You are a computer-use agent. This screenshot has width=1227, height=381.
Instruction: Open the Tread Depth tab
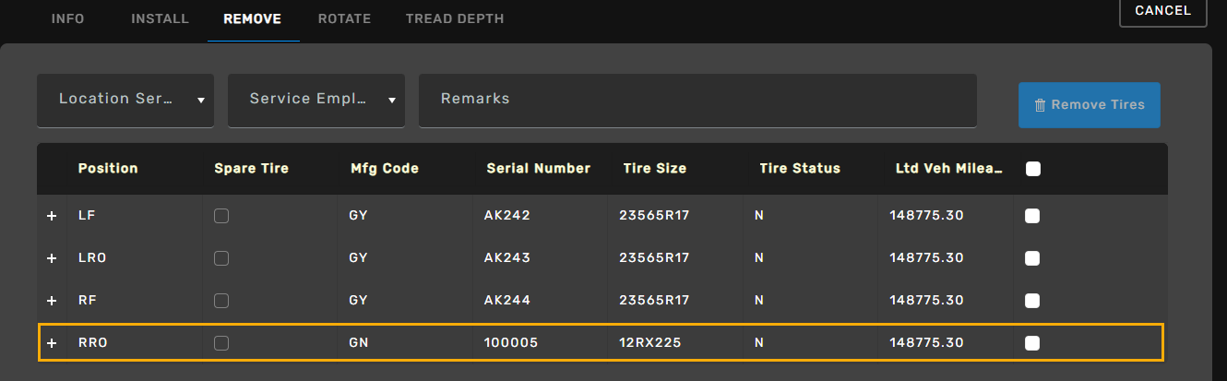pos(455,18)
